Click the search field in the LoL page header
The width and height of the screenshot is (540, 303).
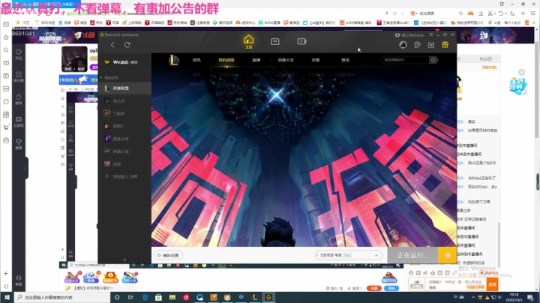(405, 60)
